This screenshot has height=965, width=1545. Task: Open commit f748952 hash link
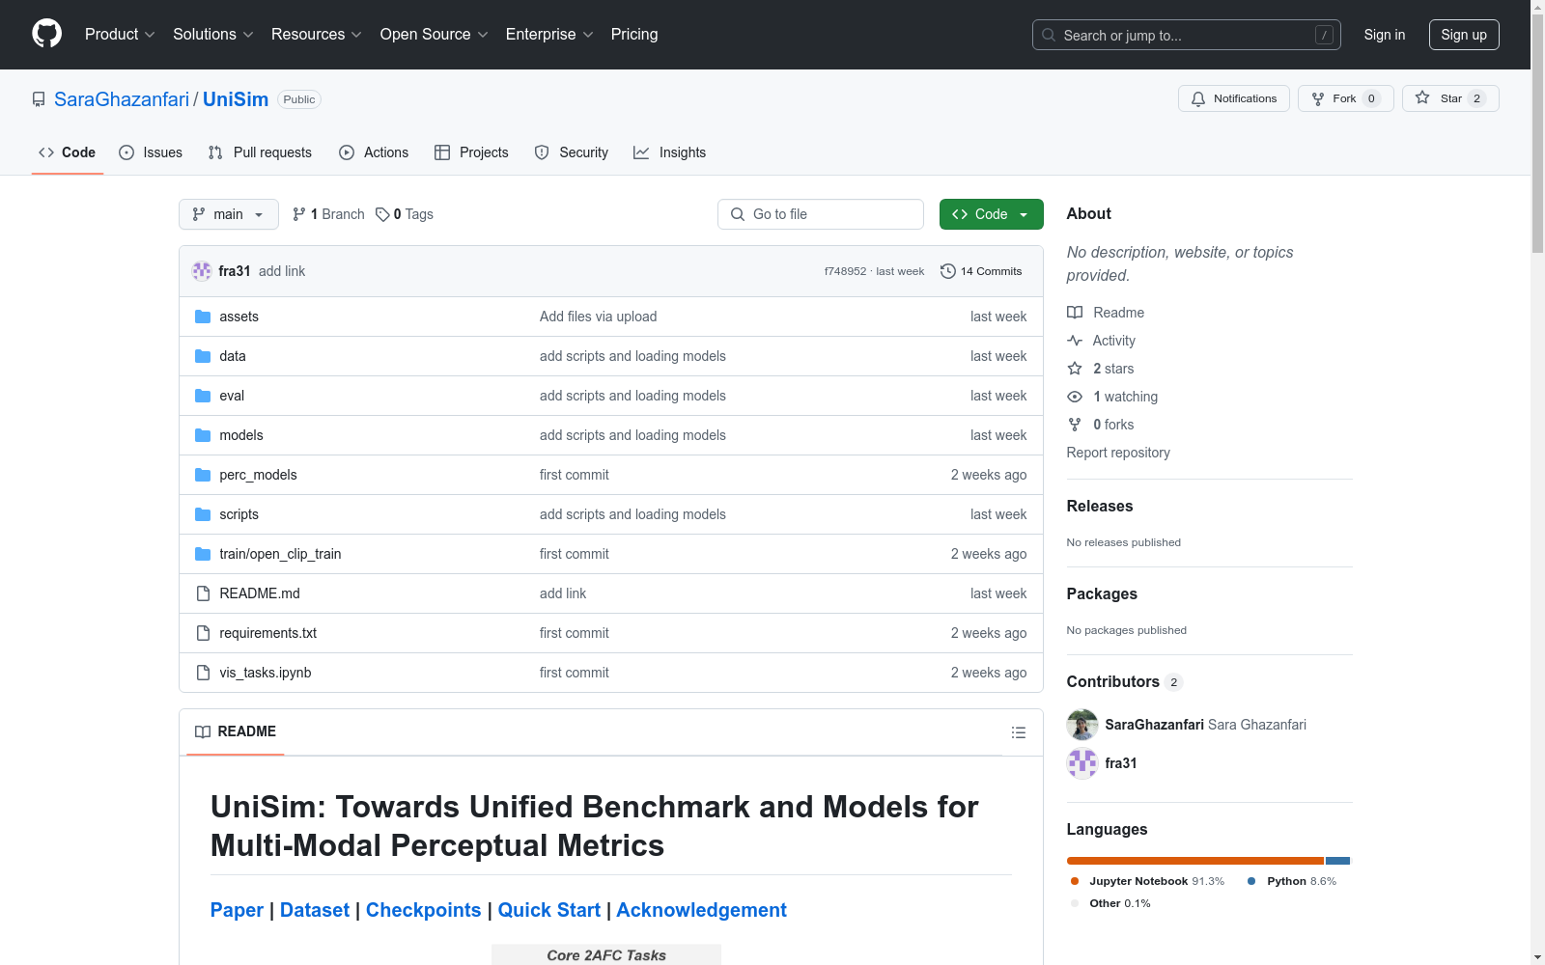pyautogui.click(x=845, y=271)
